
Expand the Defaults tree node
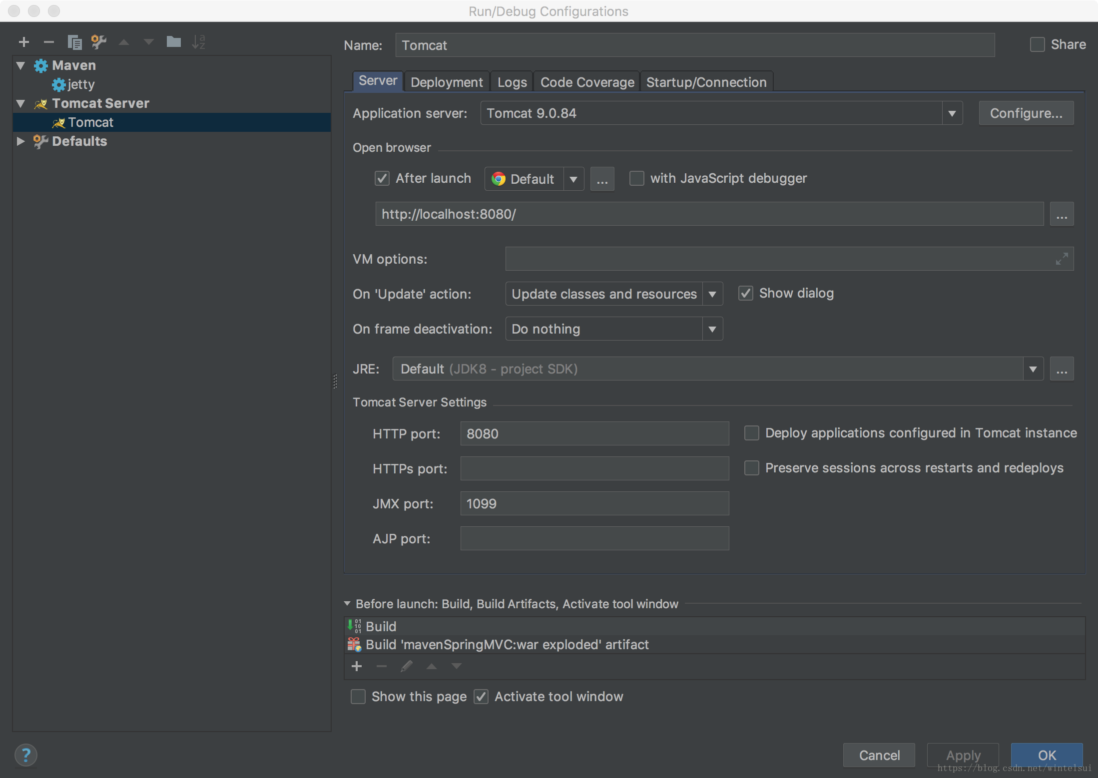coord(20,141)
